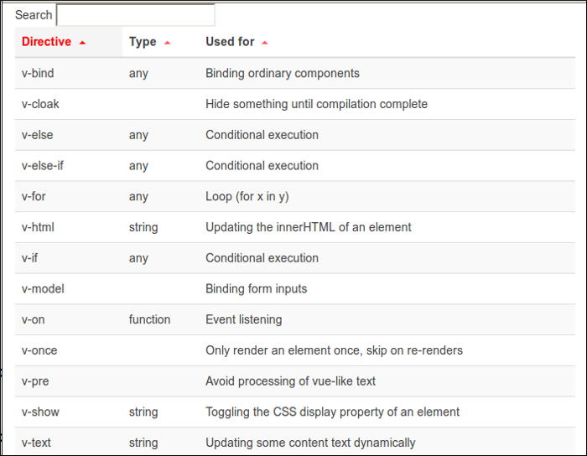Select the v-html row
Screen dimensions: 587x456
click(39, 227)
